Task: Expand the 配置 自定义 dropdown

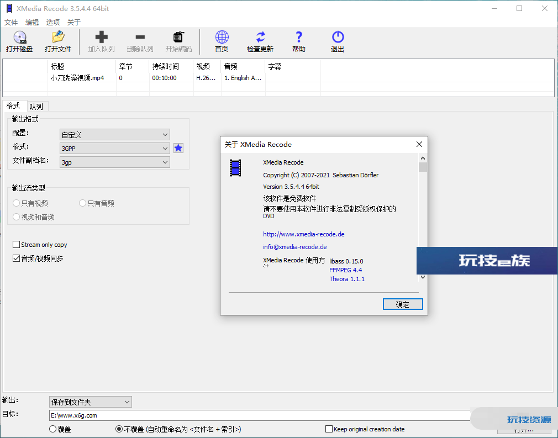Action: [x=114, y=135]
